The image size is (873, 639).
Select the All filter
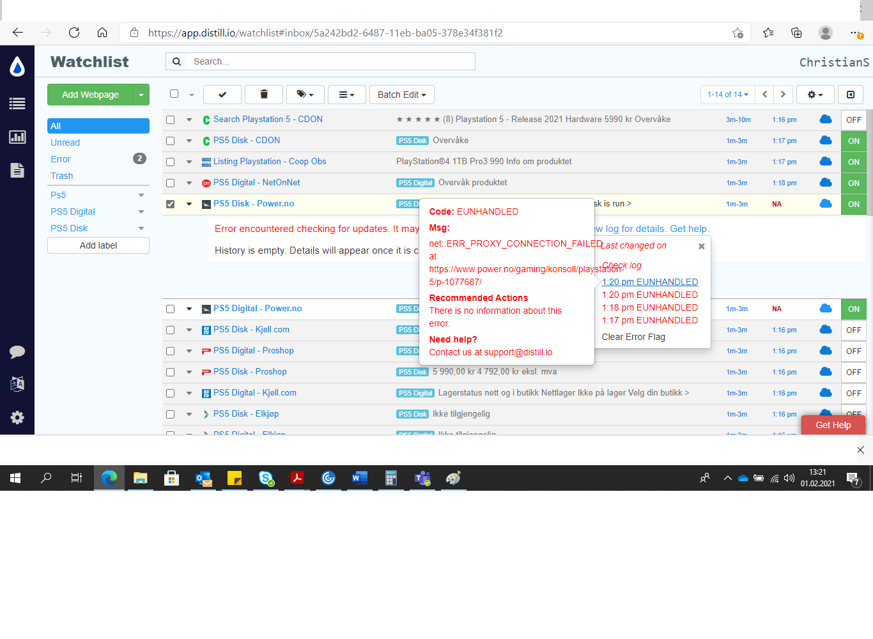pos(98,126)
